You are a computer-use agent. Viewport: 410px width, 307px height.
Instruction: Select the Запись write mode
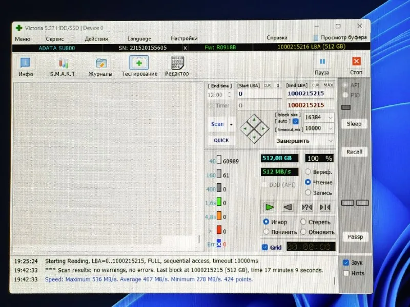pos(308,192)
